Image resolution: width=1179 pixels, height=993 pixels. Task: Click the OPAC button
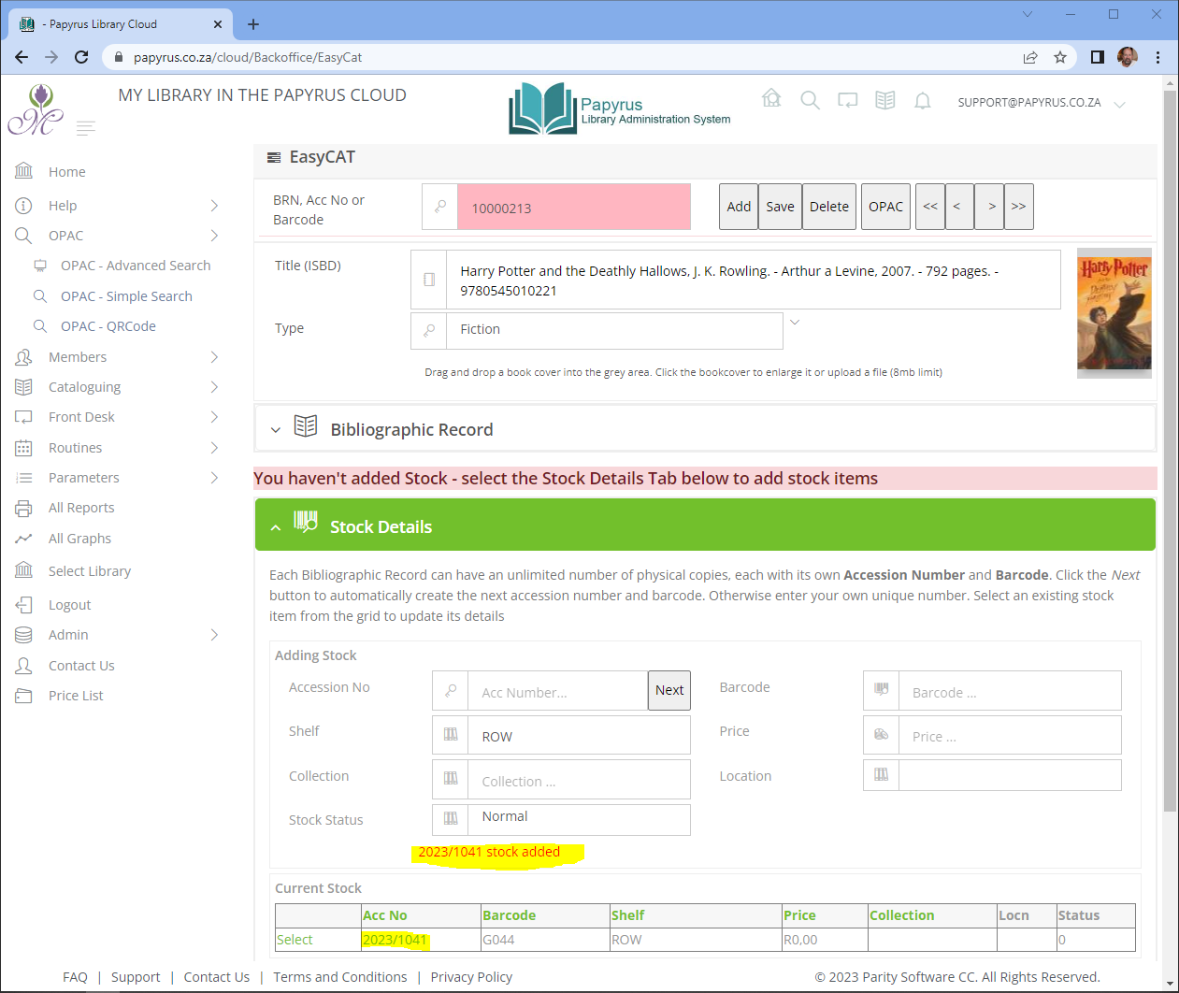(885, 207)
